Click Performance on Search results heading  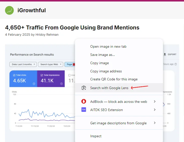32,55
